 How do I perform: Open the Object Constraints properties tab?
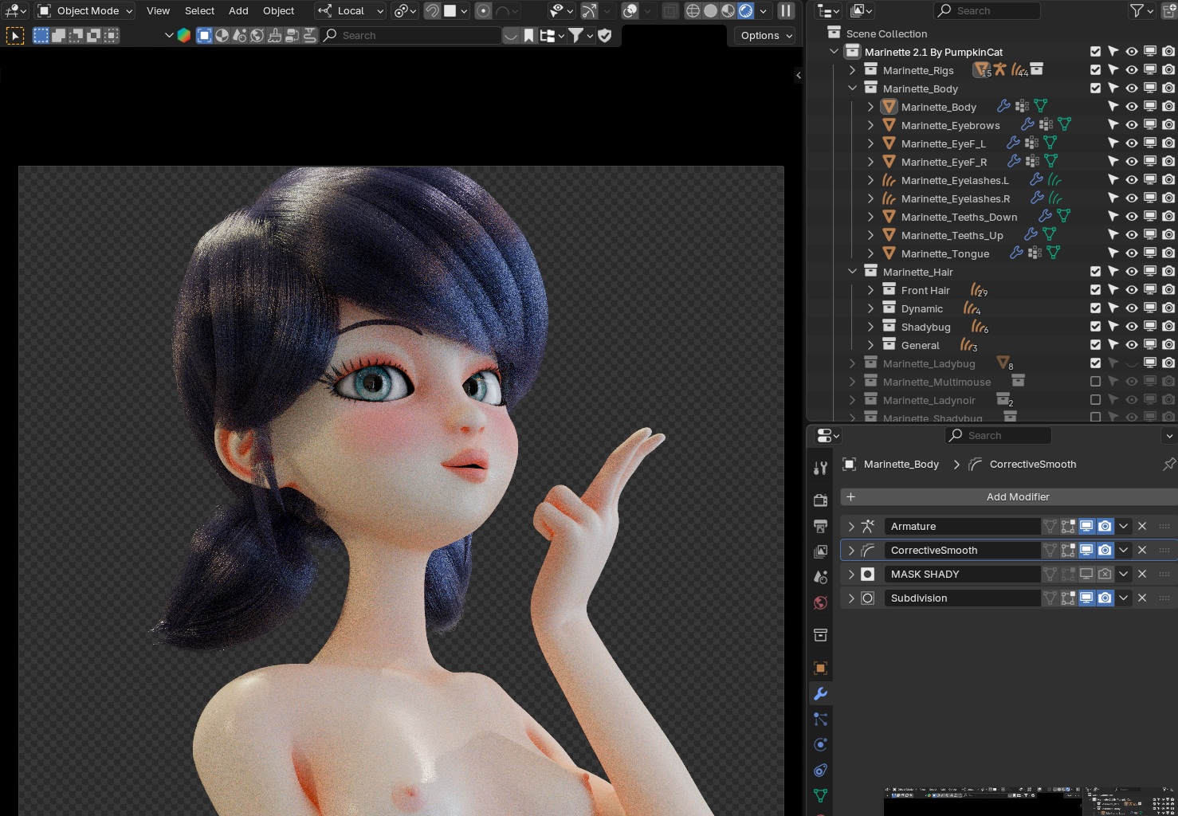click(820, 770)
